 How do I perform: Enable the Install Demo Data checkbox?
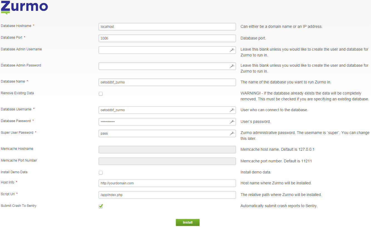101,173
